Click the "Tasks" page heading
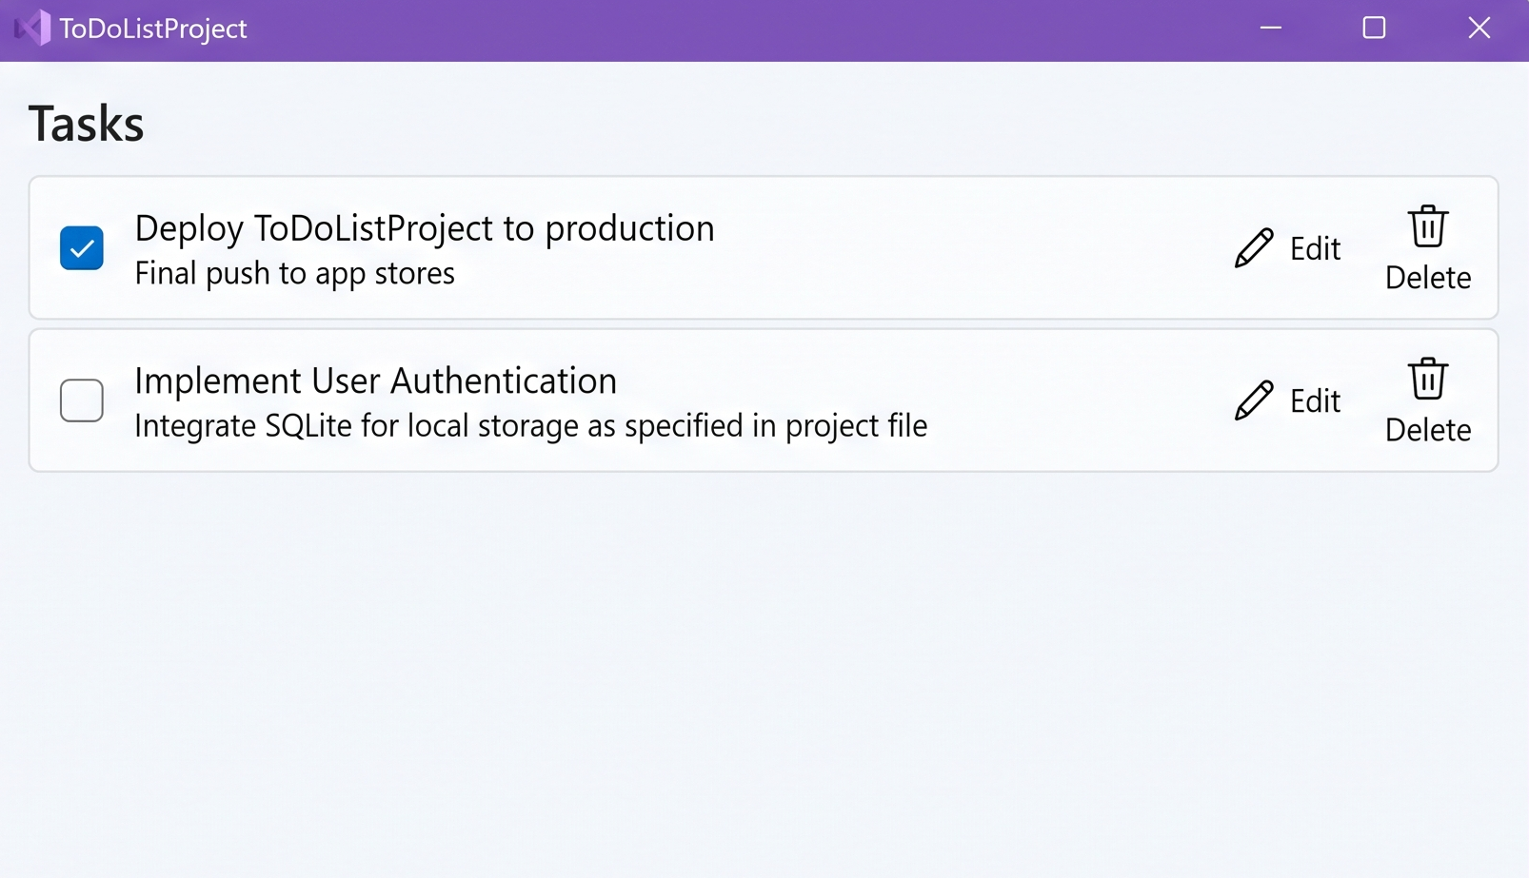This screenshot has width=1529, height=878. click(87, 124)
